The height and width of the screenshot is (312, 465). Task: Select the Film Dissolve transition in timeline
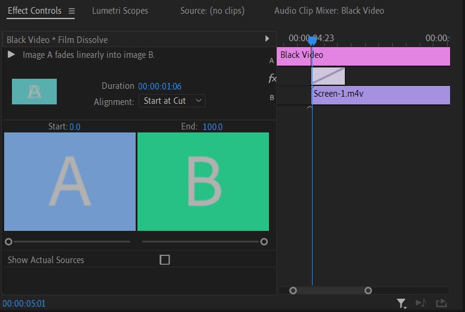tap(328, 76)
